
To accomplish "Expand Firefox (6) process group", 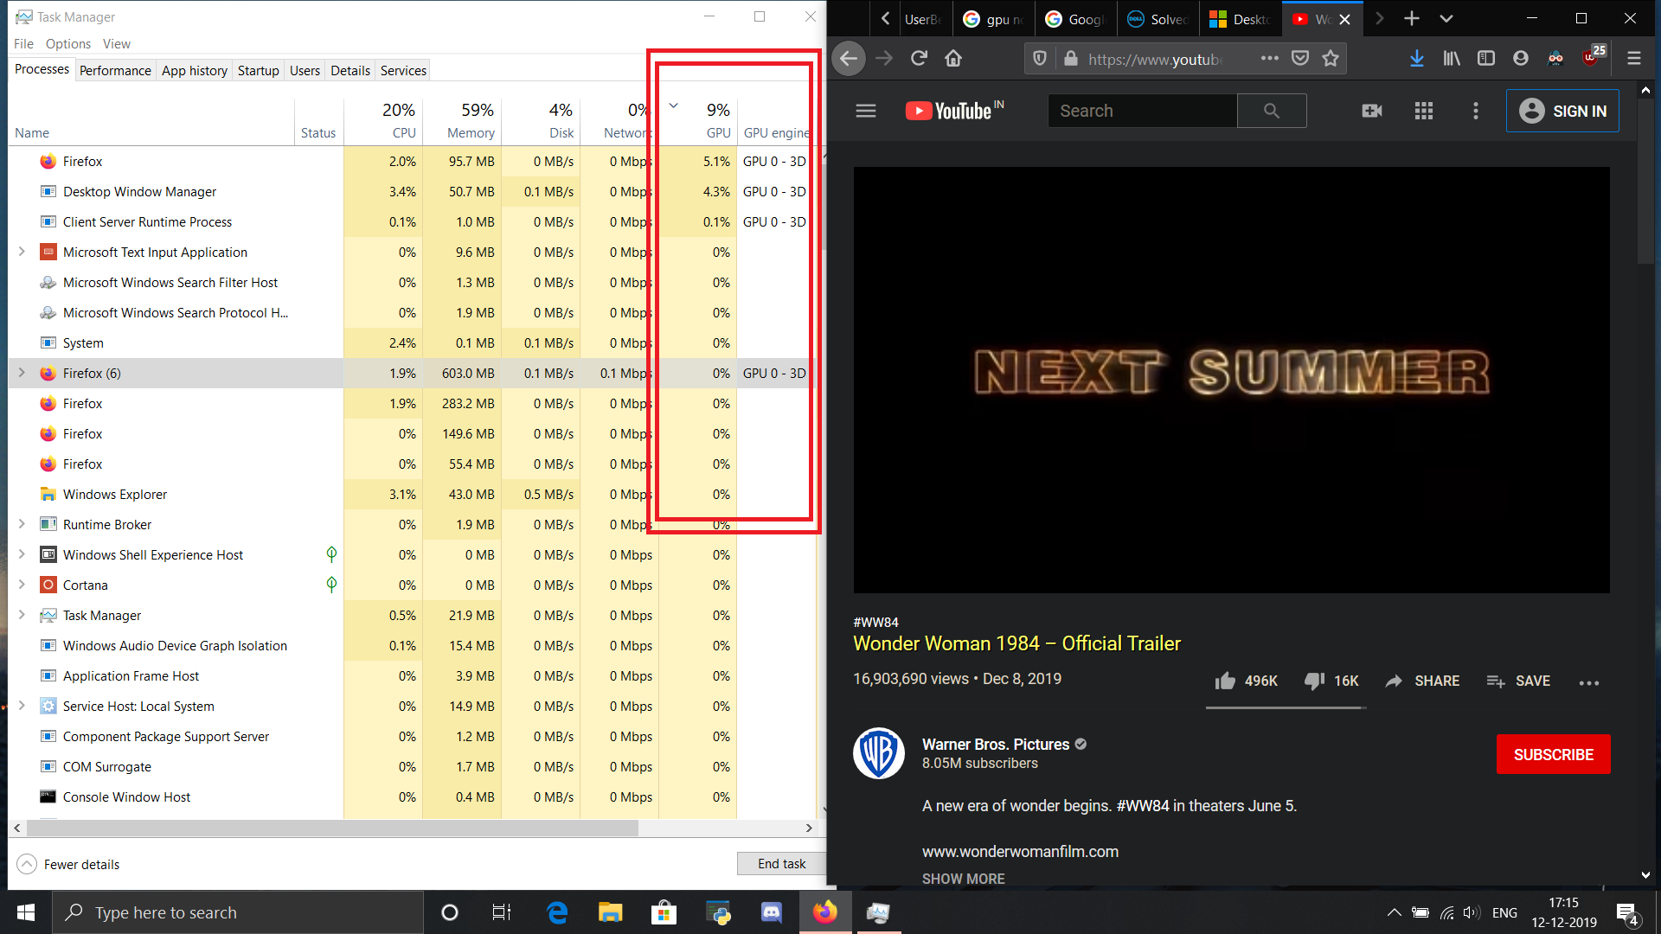I will click(22, 373).
